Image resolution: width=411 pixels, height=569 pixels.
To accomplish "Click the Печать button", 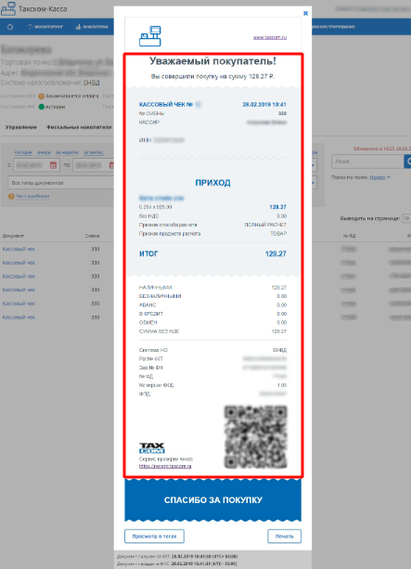I will coord(285,536).
